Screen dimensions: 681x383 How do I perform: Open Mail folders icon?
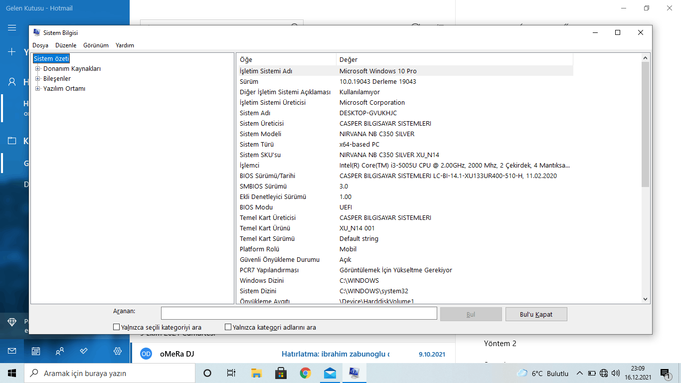[12, 141]
